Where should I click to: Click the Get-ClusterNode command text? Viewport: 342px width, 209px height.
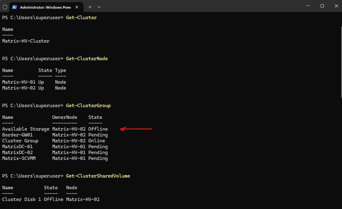pos(87,59)
